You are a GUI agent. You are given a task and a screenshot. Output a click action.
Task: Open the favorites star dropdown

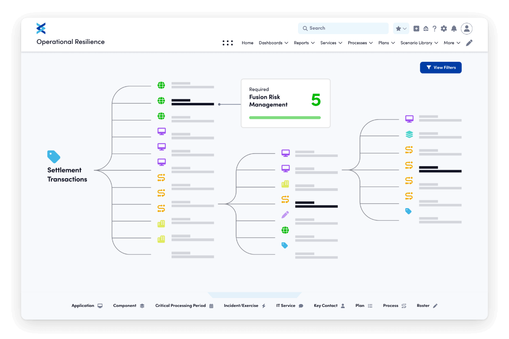(x=400, y=28)
